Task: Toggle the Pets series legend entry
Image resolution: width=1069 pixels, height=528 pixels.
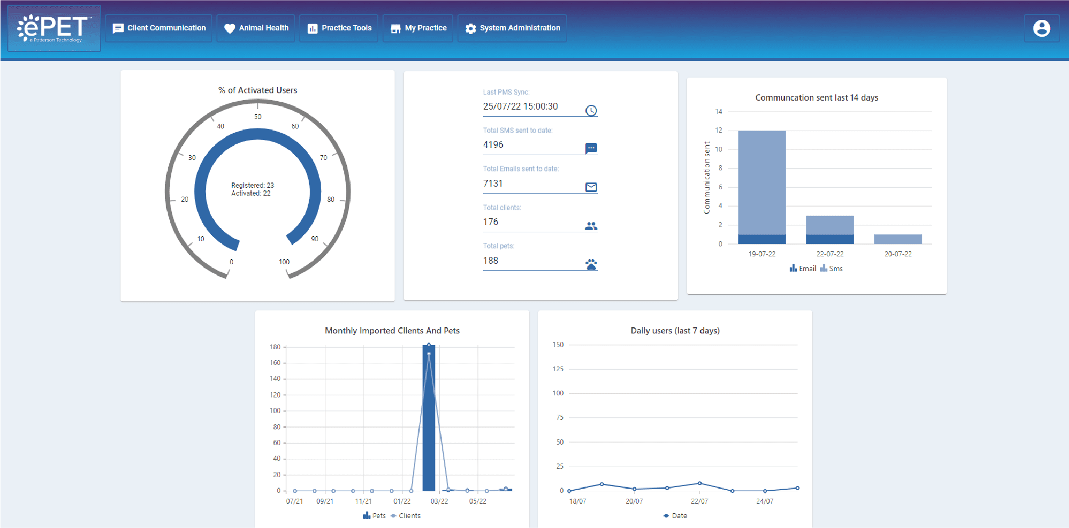Action: point(374,516)
